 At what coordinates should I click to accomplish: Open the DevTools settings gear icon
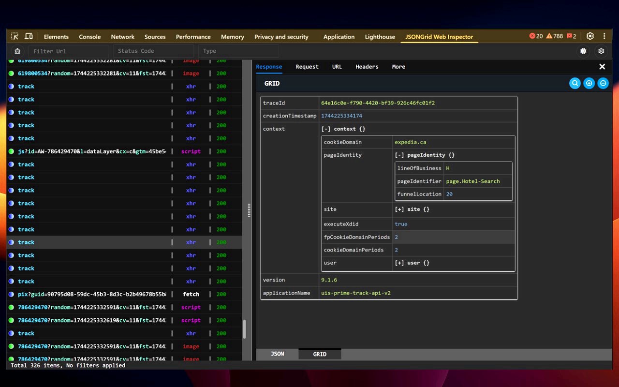click(x=590, y=36)
